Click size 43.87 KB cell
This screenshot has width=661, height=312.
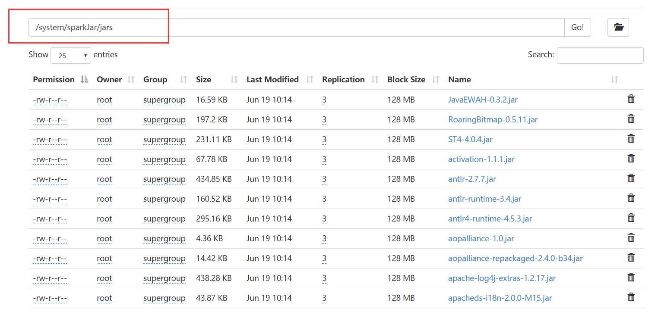pos(212,298)
